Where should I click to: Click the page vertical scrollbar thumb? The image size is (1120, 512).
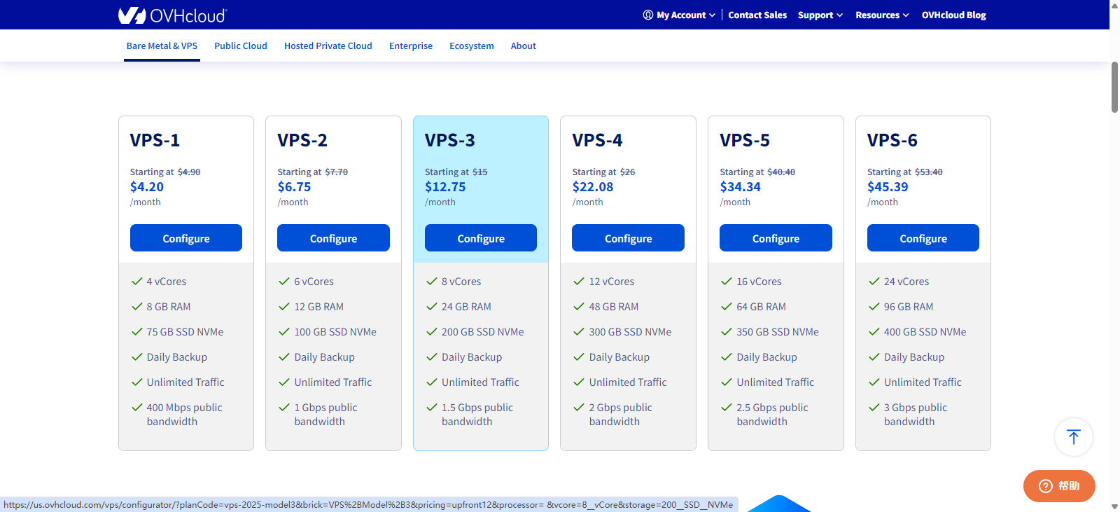[1114, 87]
